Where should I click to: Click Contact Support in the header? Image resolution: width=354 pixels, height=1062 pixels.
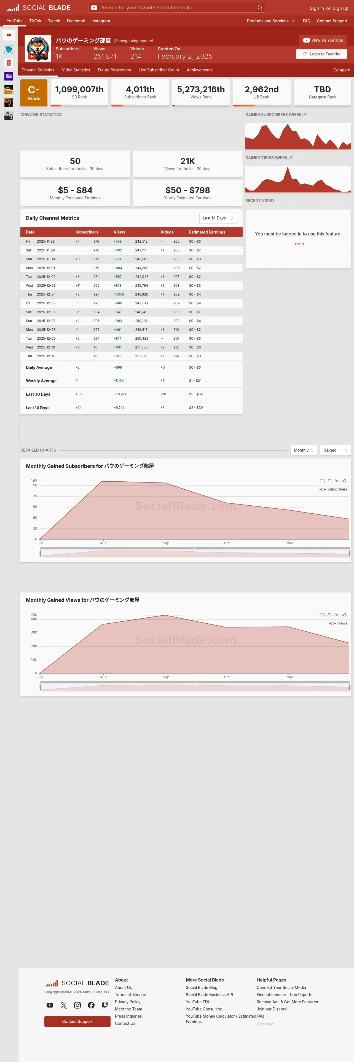tap(332, 21)
